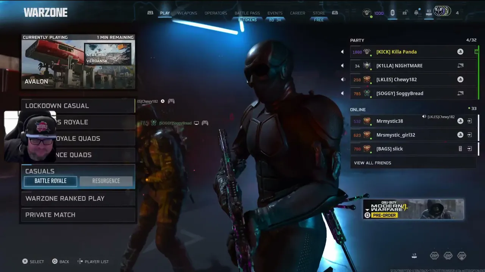Click the online friends list scrollbar

pos(479,135)
